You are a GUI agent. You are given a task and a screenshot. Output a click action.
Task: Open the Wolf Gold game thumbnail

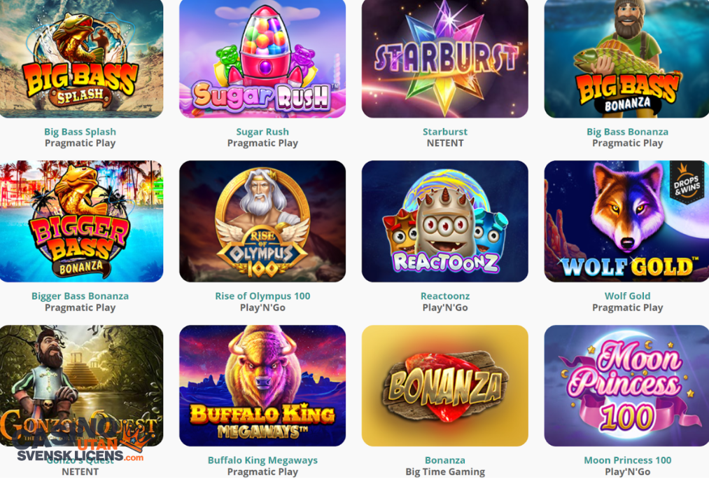626,221
